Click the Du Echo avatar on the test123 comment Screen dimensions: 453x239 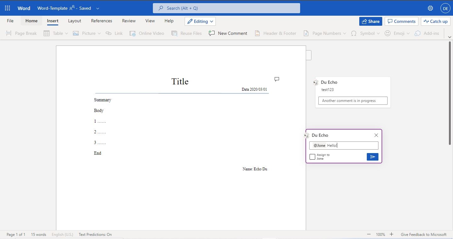(316, 82)
